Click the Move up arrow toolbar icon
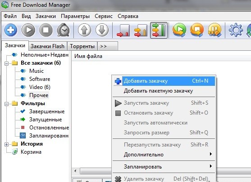 [x=85, y=30]
